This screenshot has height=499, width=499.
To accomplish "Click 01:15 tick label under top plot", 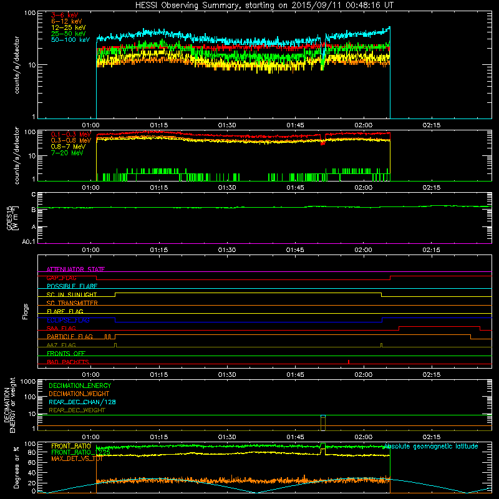I will [x=159, y=125].
